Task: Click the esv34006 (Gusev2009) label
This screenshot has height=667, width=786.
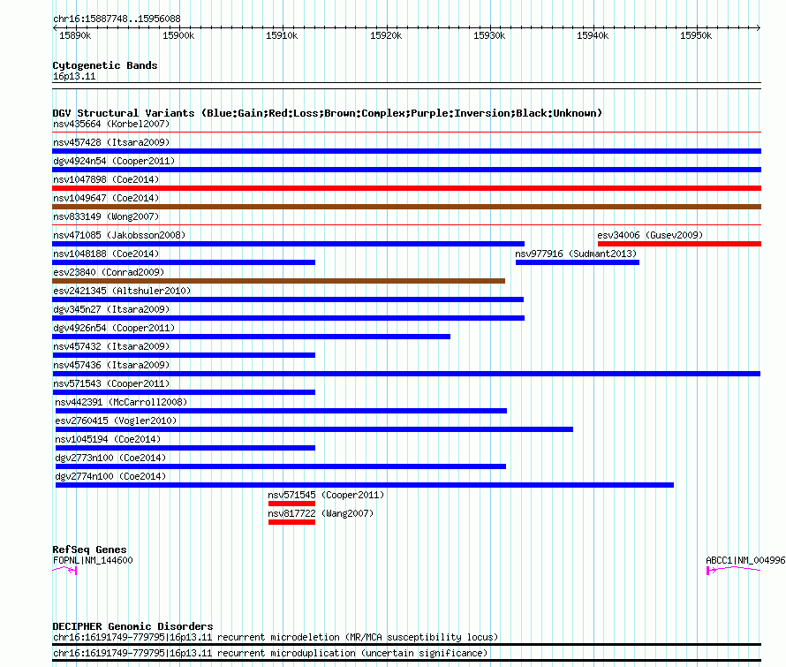Action: tap(650, 235)
